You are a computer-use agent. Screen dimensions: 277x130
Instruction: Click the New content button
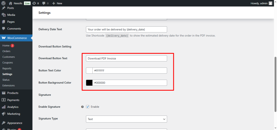[x=57, y=3]
